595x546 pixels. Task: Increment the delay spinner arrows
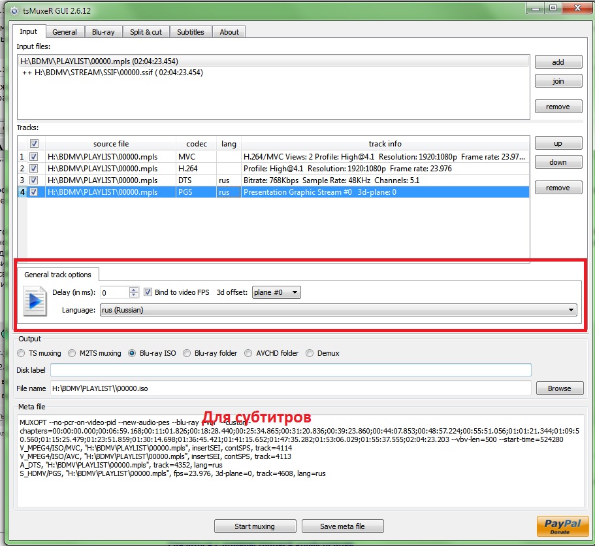(x=134, y=290)
